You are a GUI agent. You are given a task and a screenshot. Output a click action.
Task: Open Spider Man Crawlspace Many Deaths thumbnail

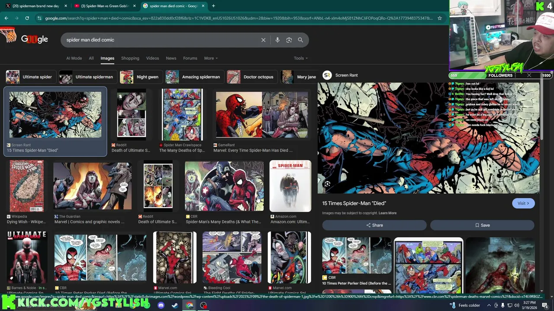(x=182, y=114)
